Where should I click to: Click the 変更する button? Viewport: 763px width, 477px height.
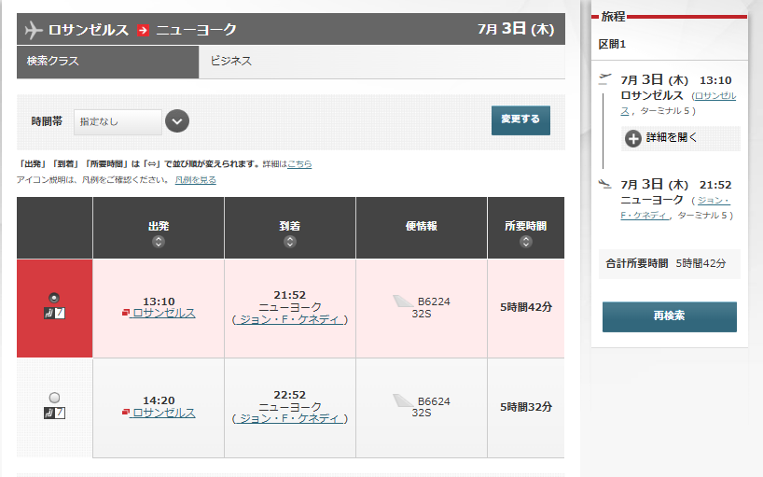[520, 119]
